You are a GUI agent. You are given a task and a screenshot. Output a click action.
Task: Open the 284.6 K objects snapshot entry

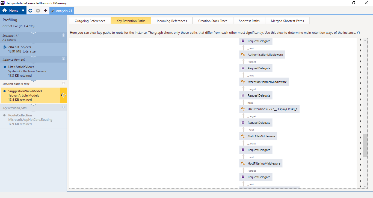point(33,49)
